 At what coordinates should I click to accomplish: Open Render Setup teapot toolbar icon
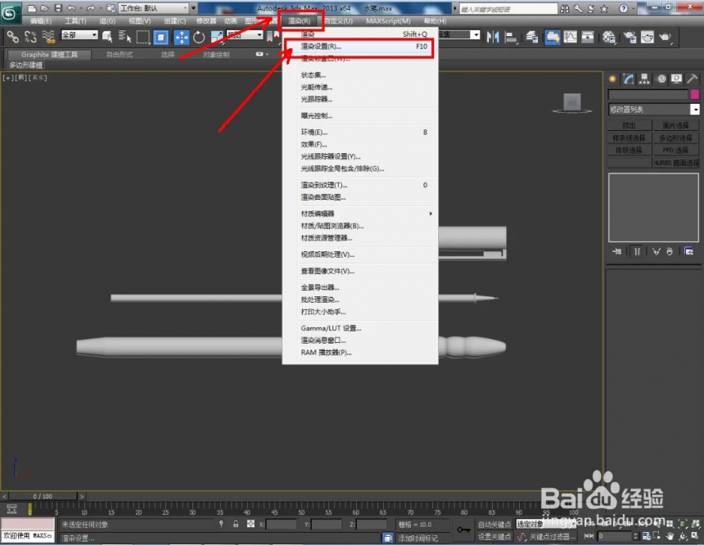630,37
